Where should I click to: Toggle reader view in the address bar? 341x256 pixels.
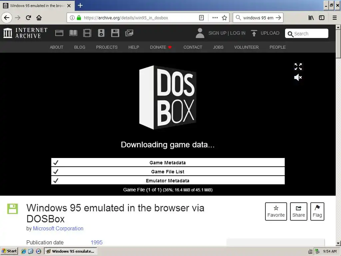[201, 18]
